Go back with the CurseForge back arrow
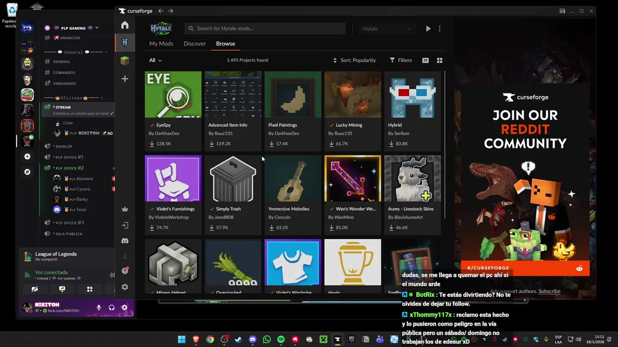 [161, 11]
